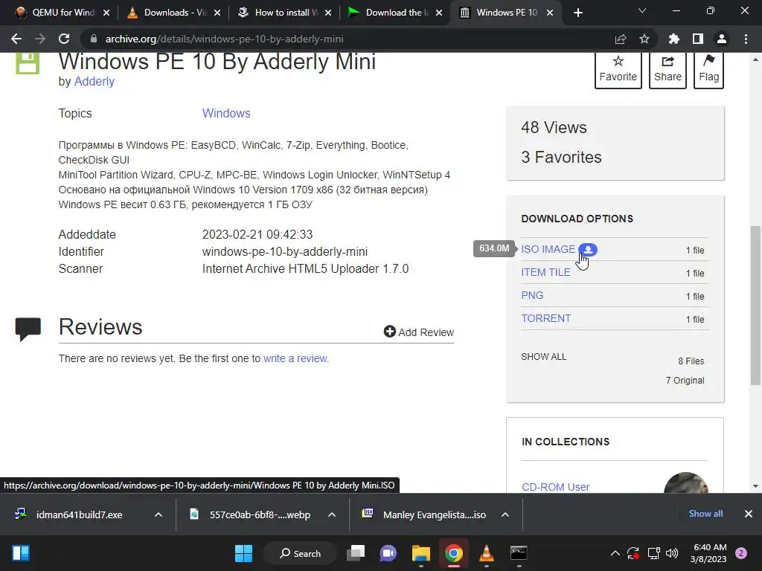Open the Adderly uploader link
Viewport: 762px width, 571px height.
94,82
